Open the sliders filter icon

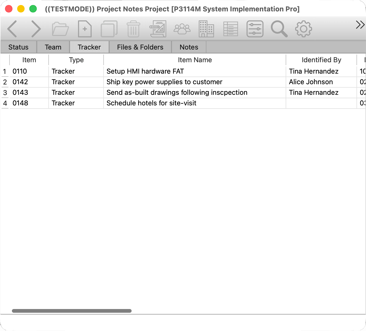[x=255, y=29]
